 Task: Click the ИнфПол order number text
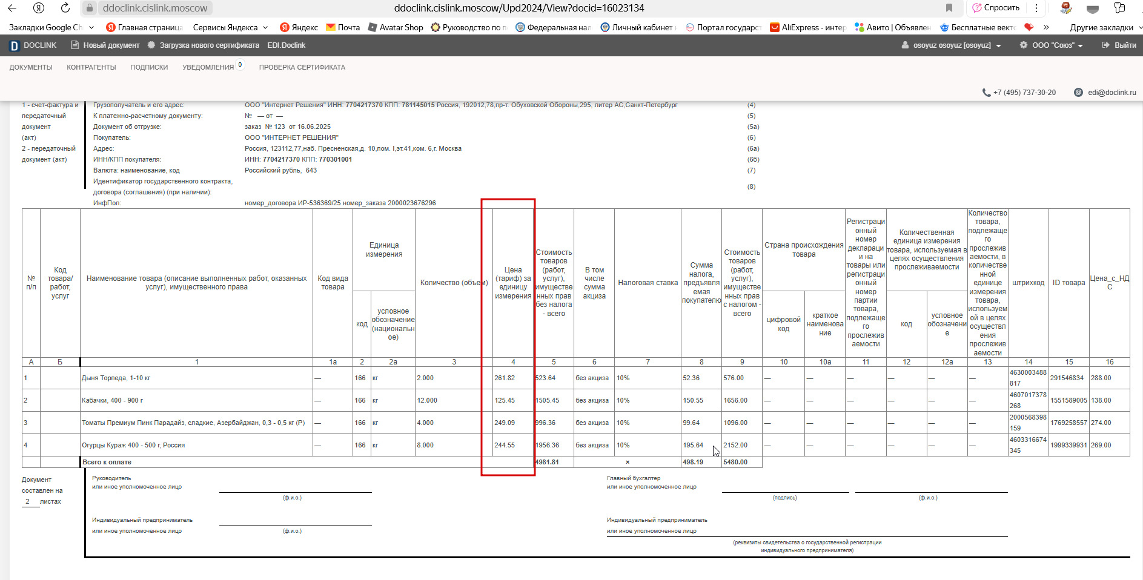point(340,203)
